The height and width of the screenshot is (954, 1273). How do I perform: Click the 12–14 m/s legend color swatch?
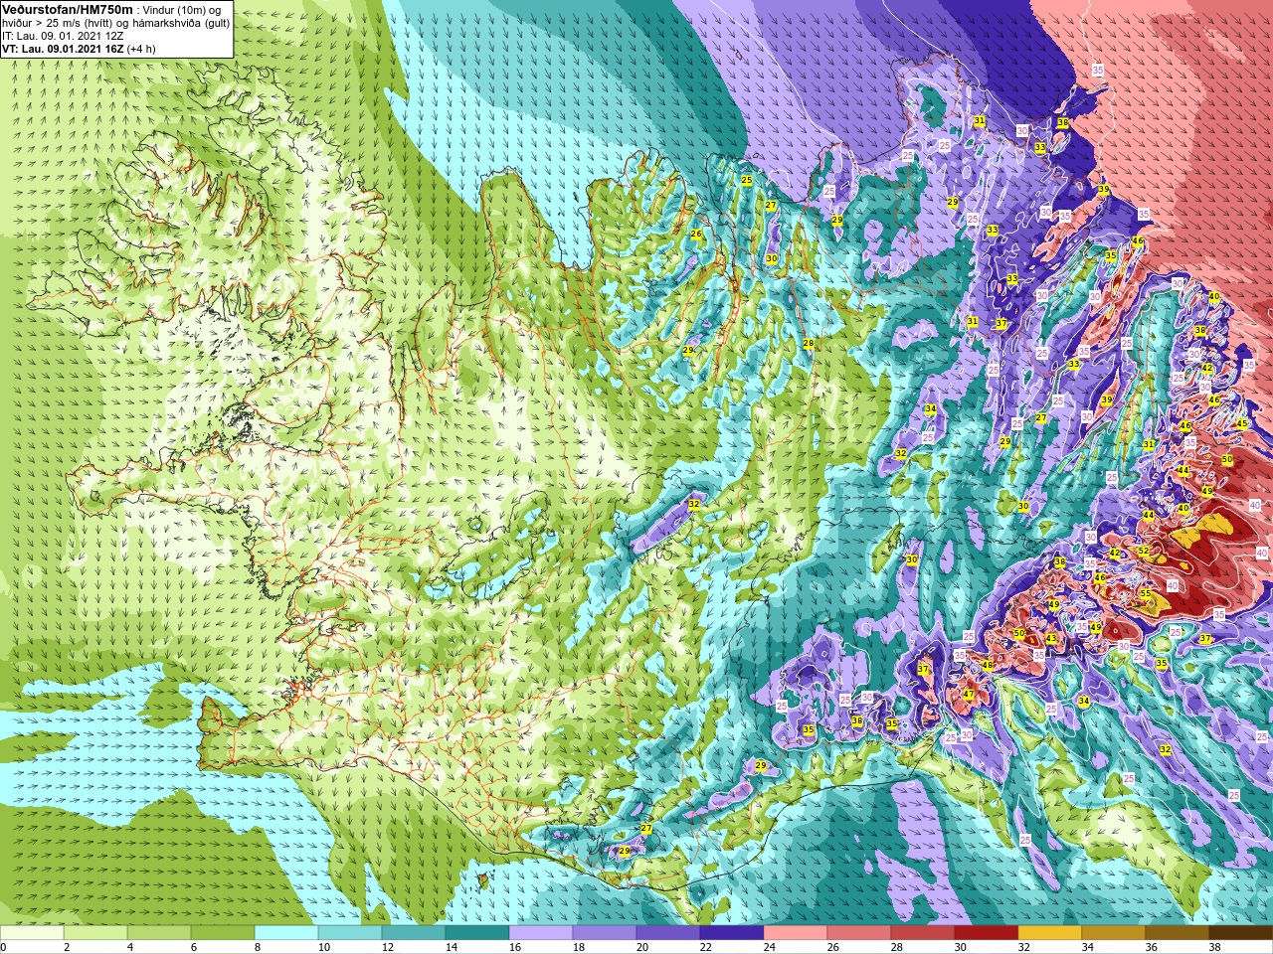click(414, 933)
